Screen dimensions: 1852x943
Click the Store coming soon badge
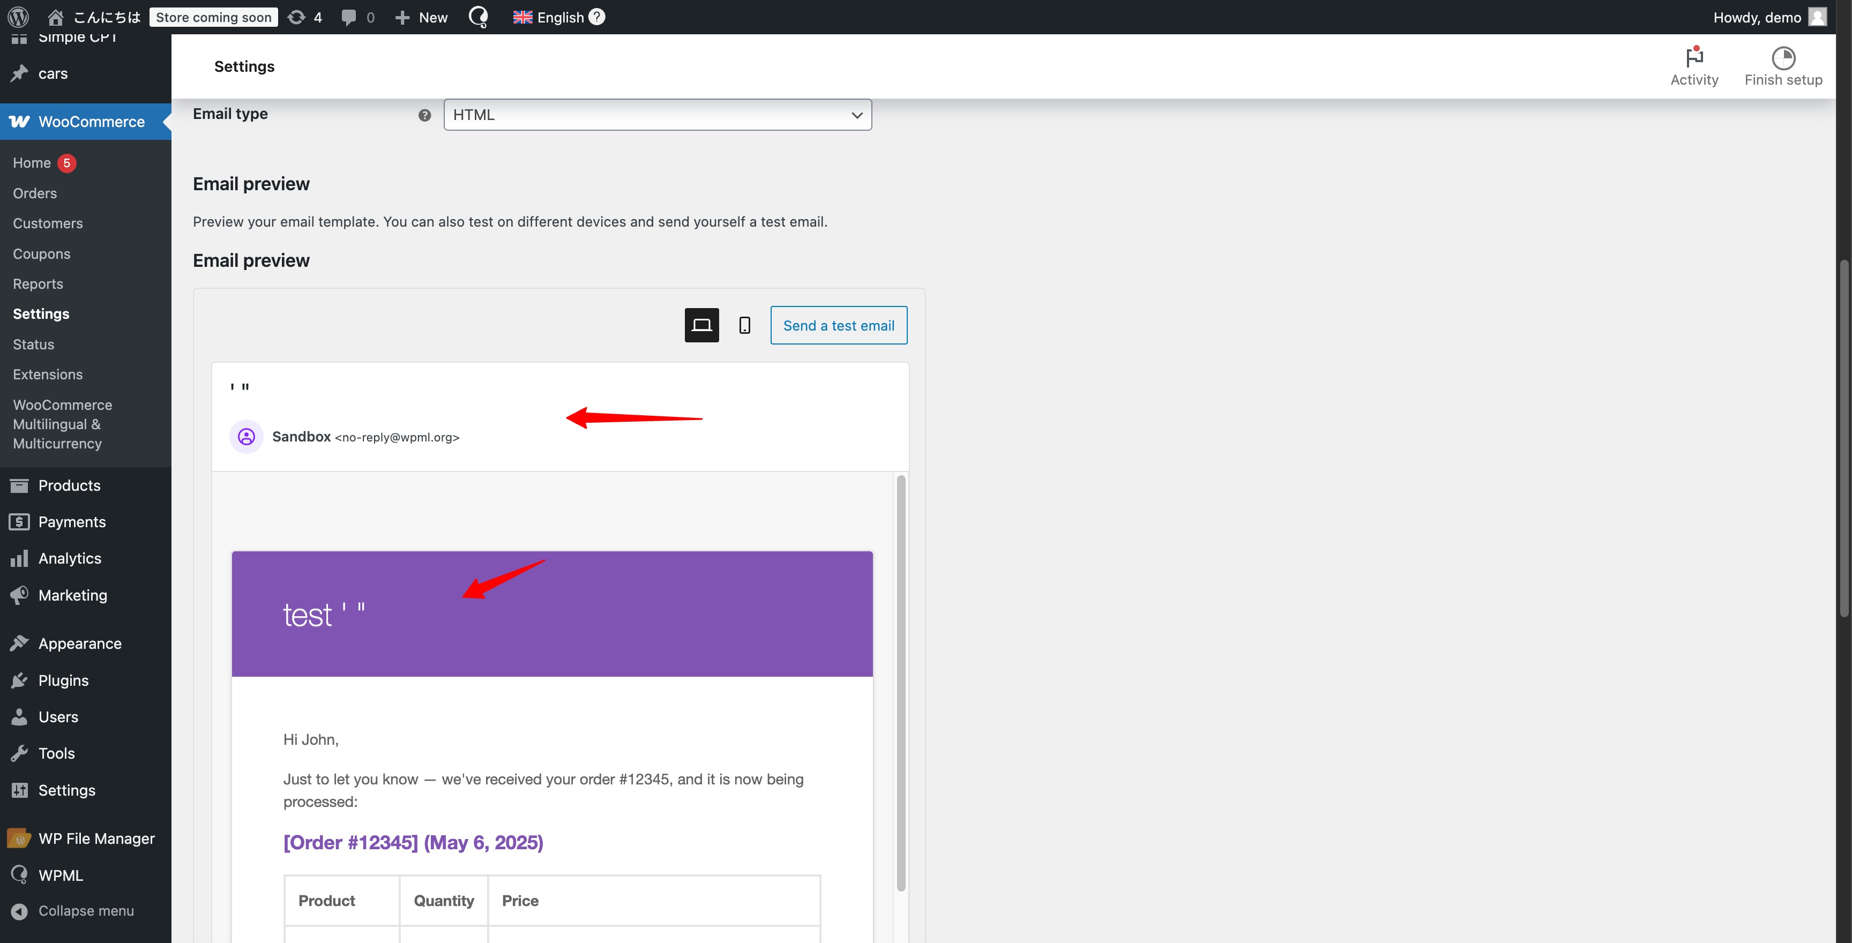pyautogui.click(x=213, y=17)
